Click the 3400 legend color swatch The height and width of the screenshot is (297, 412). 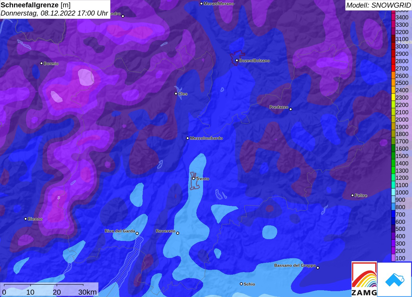pyautogui.click(x=393, y=17)
